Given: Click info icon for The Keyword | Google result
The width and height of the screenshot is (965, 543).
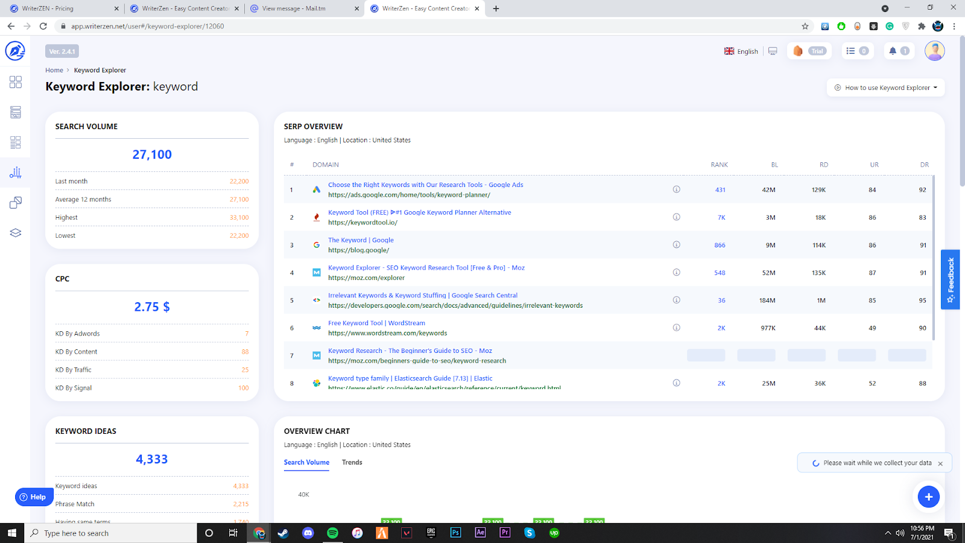Looking at the screenshot, I should 677,245.
